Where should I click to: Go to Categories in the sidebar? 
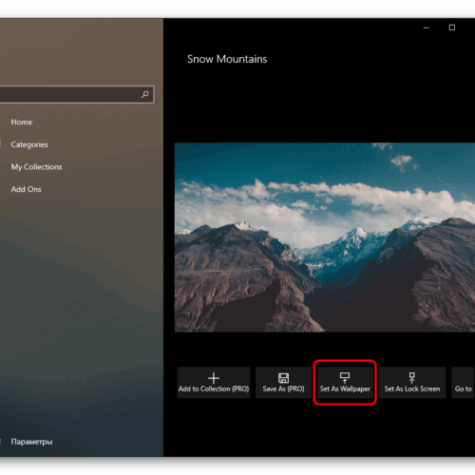click(29, 144)
